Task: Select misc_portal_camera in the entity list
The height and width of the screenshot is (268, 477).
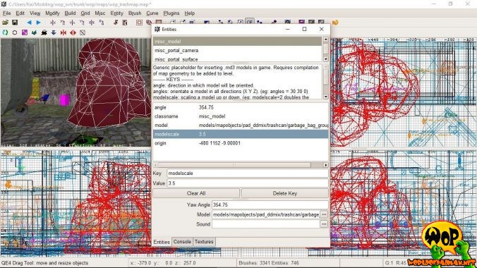Action: click(237, 51)
